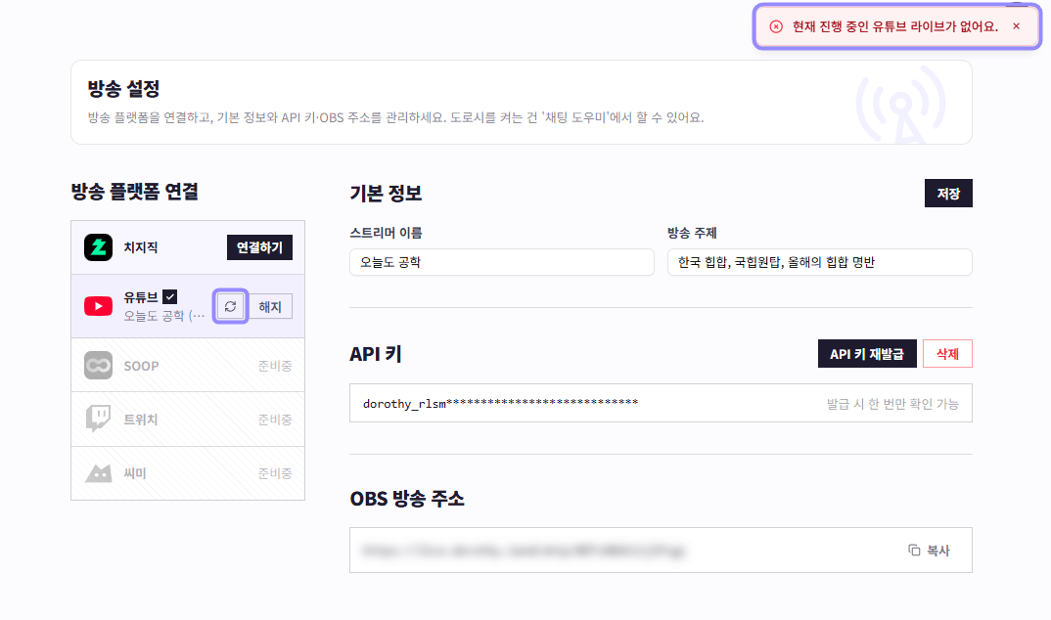Save basic info with 저장 button
The width and height of the screenshot is (1051, 620).
pyautogui.click(x=948, y=194)
